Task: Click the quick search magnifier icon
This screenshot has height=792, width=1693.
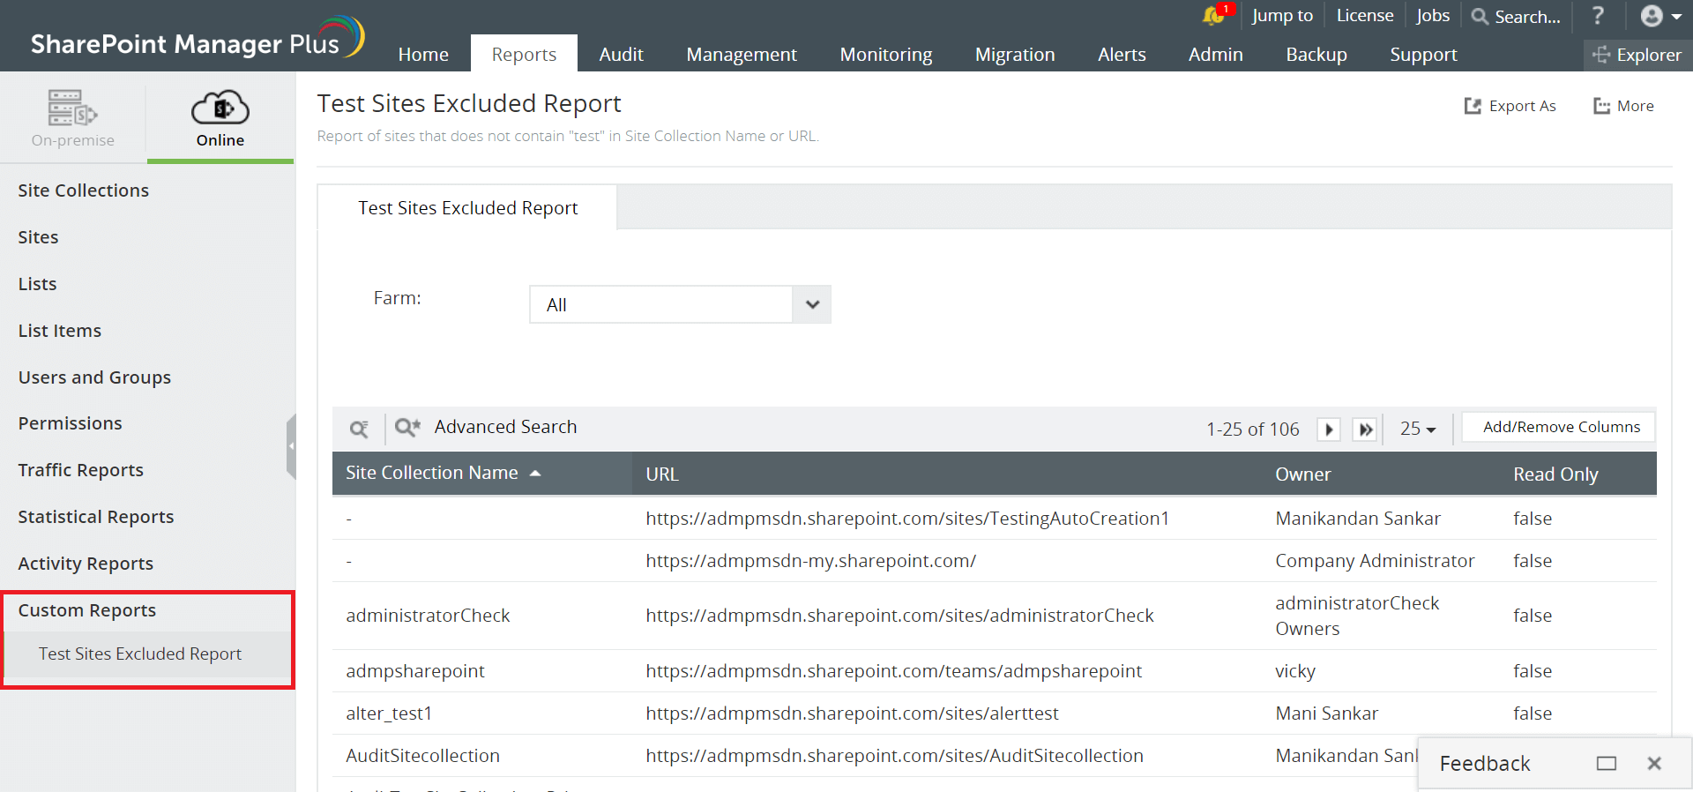Action: (x=359, y=429)
